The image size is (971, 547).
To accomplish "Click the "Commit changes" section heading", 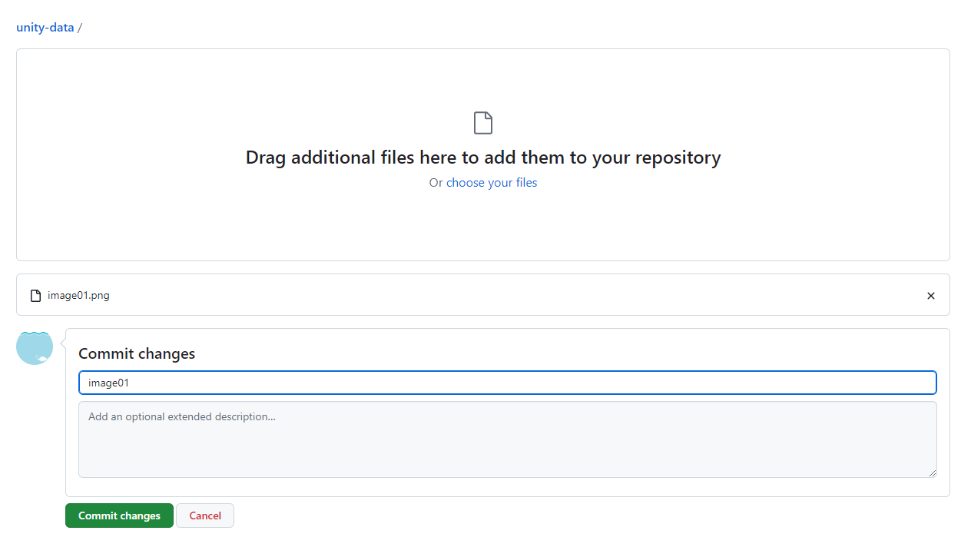I will click(x=137, y=353).
